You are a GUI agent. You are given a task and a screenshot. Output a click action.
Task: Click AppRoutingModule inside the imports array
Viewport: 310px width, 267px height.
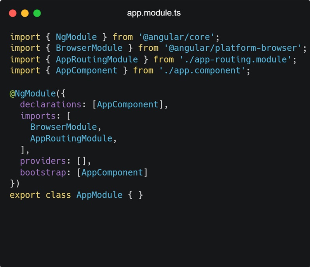pos(71,138)
